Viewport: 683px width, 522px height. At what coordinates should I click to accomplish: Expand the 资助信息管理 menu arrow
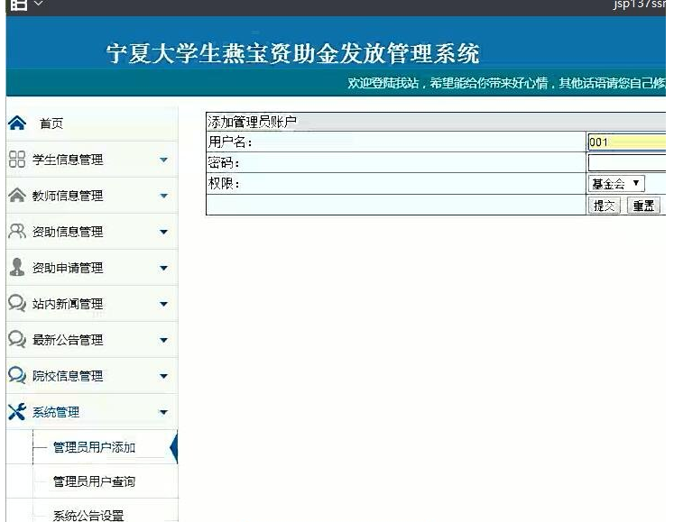click(164, 232)
